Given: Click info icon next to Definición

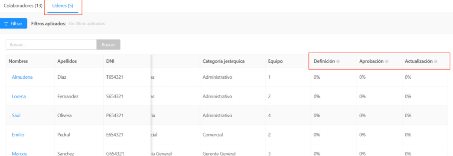Looking at the screenshot, I should (338, 61).
